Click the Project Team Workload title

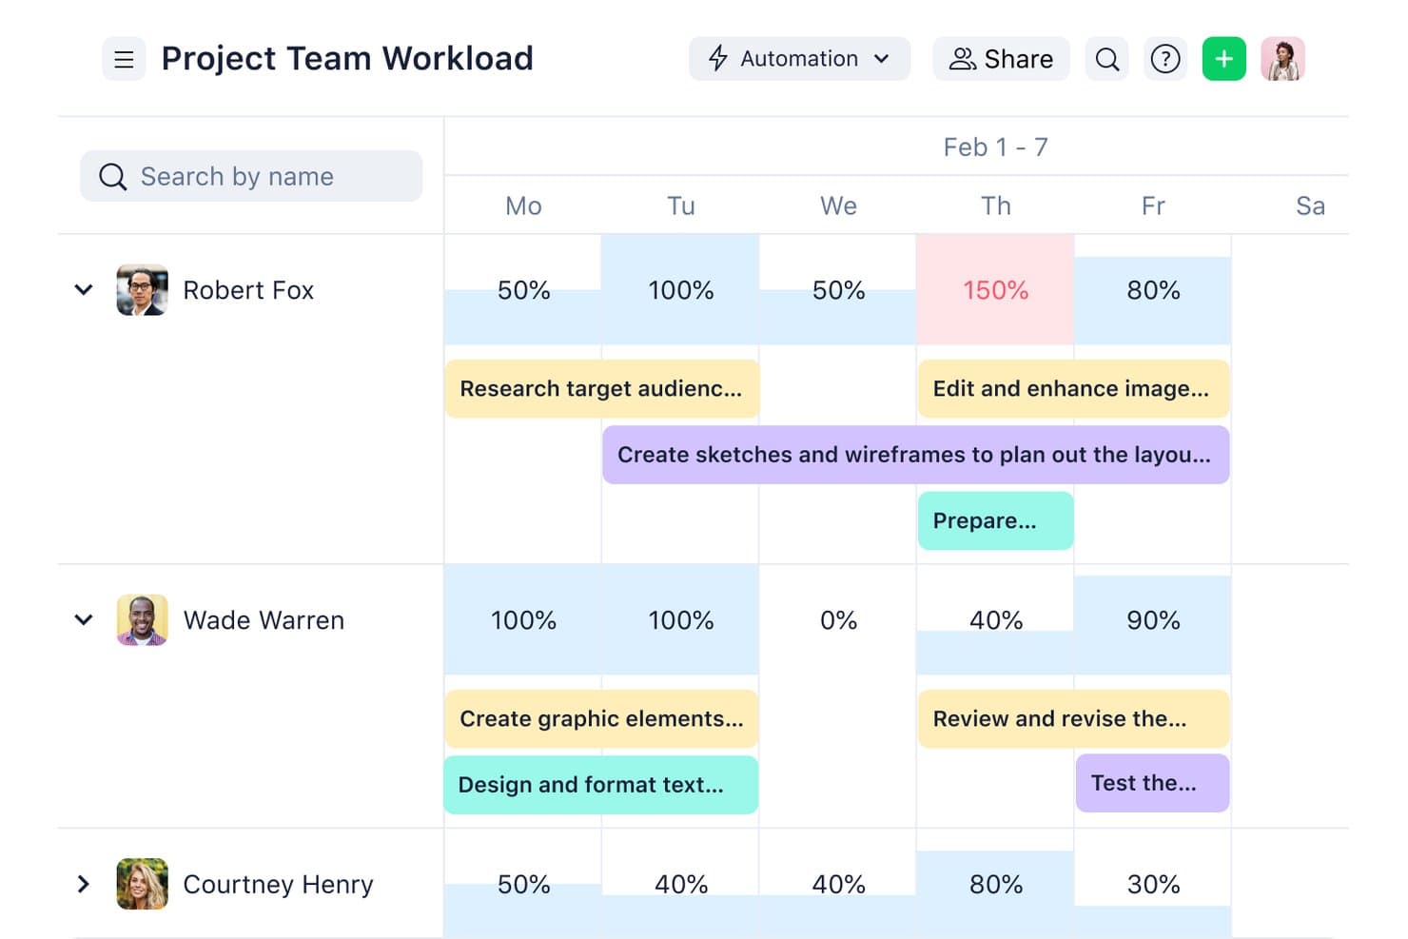(x=347, y=59)
